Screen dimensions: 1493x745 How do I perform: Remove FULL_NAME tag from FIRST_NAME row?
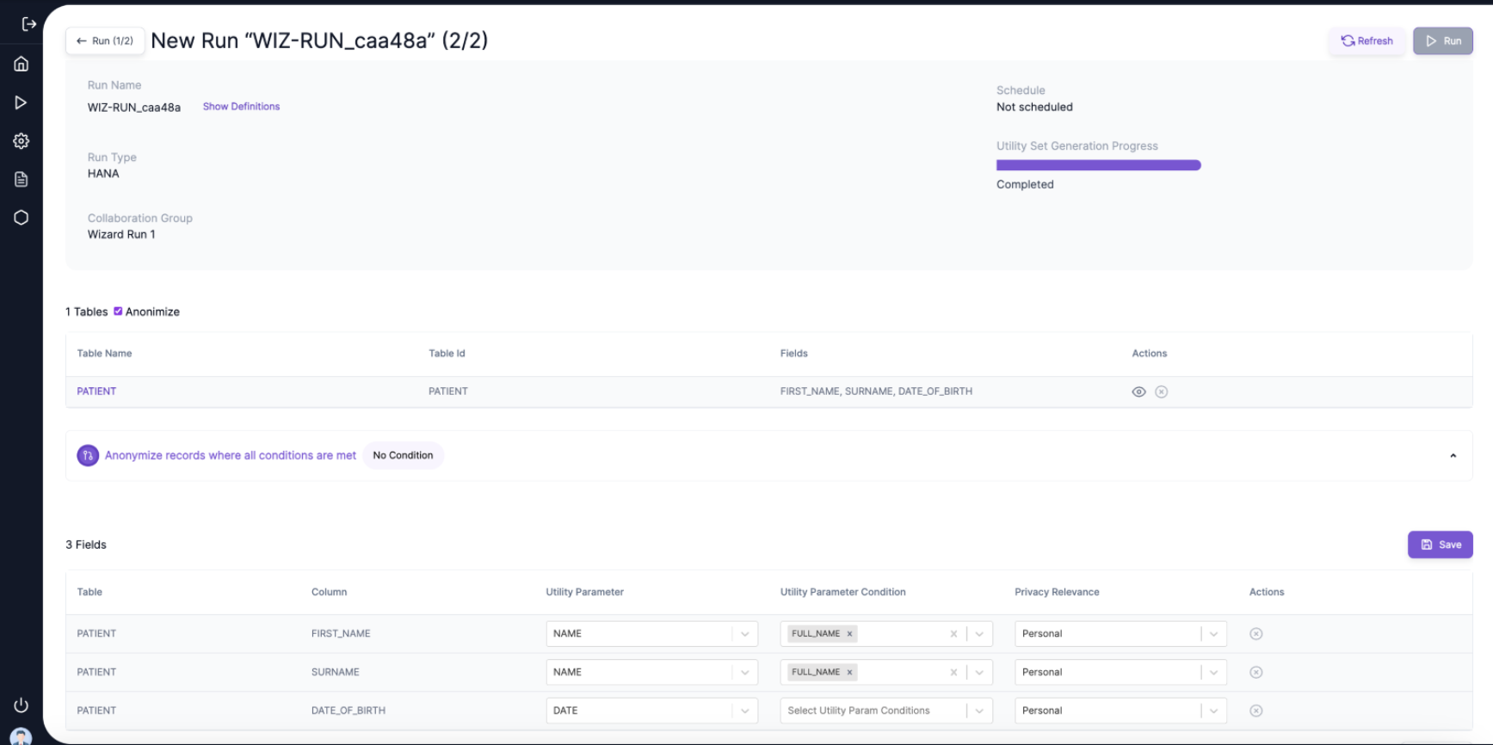[849, 634]
